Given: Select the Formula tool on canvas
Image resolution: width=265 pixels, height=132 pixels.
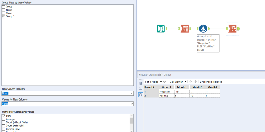Looking at the screenshot, I should pyautogui.click(x=203, y=29).
